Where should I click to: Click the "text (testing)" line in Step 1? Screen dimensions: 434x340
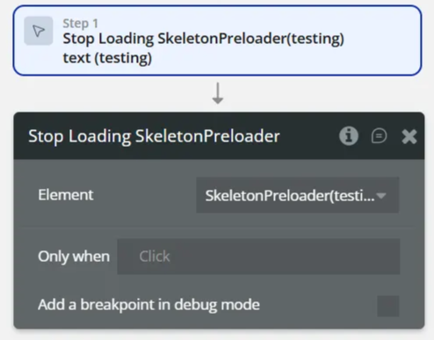coord(107,58)
